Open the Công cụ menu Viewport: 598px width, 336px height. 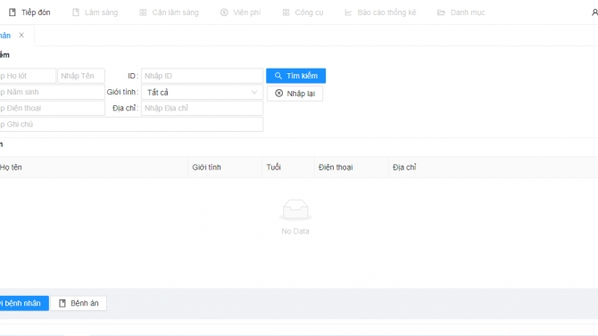click(303, 12)
